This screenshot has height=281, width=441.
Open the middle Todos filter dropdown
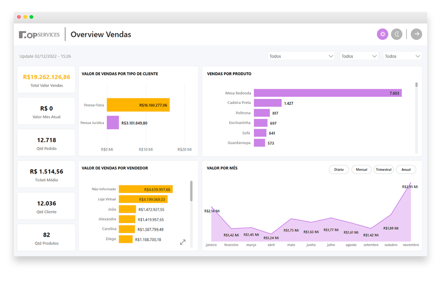pos(359,56)
